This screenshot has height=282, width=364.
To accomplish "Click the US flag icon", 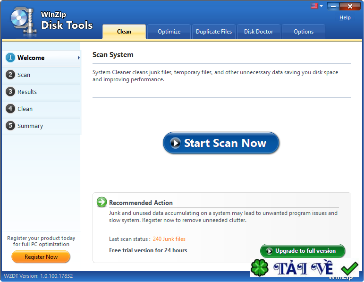I will pyautogui.click(x=314, y=6).
